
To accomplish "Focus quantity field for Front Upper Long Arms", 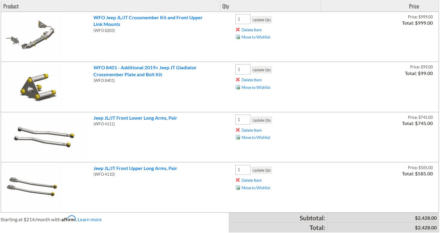I will pos(243,170).
